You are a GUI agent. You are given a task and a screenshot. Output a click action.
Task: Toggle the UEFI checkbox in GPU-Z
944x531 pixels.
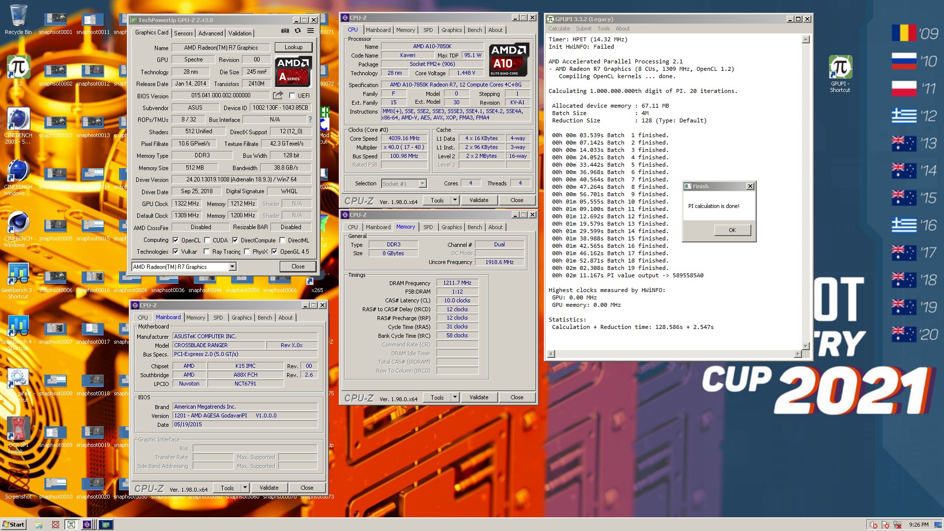click(x=292, y=95)
